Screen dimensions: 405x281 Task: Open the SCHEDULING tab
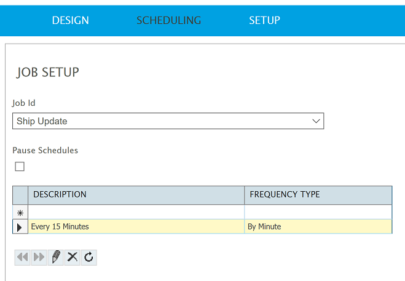[x=168, y=20]
